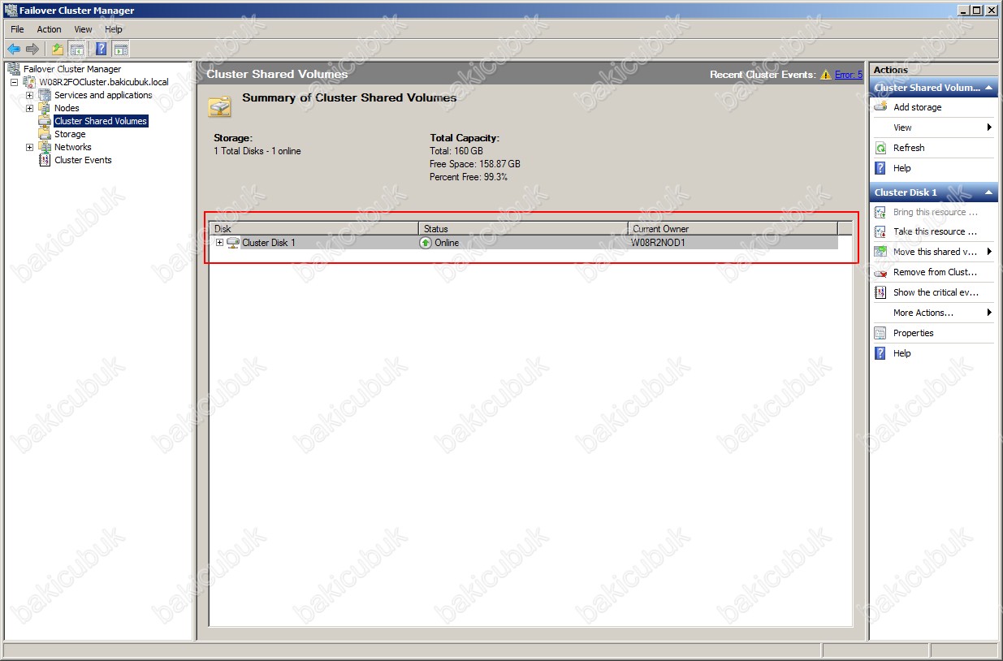Select the Cluster Disk 1 disk icon

[x=233, y=243]
